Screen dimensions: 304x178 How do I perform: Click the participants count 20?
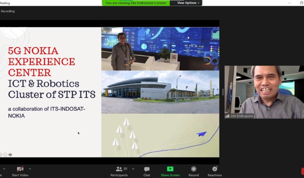[x=125, y=169]
